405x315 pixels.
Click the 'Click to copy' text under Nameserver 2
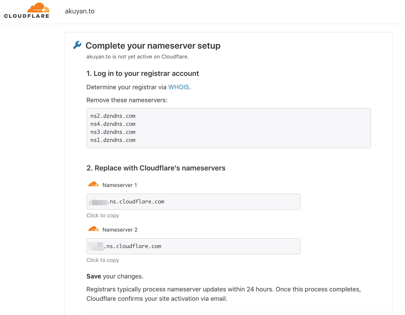tap(103, 260)
